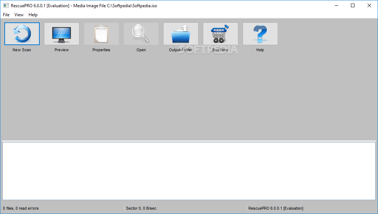Click the RescuePRO app icon in title bar
This screenshot has width=378, height=214.
click(6, 5)
